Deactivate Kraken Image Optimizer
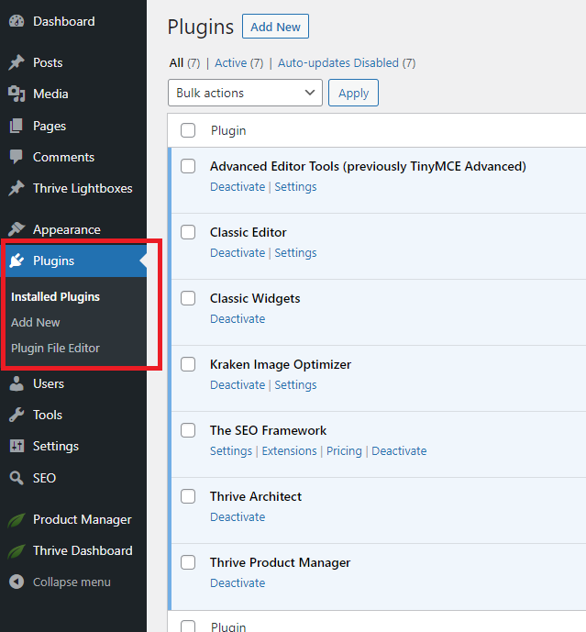586x632 pixels. (238, 385)
